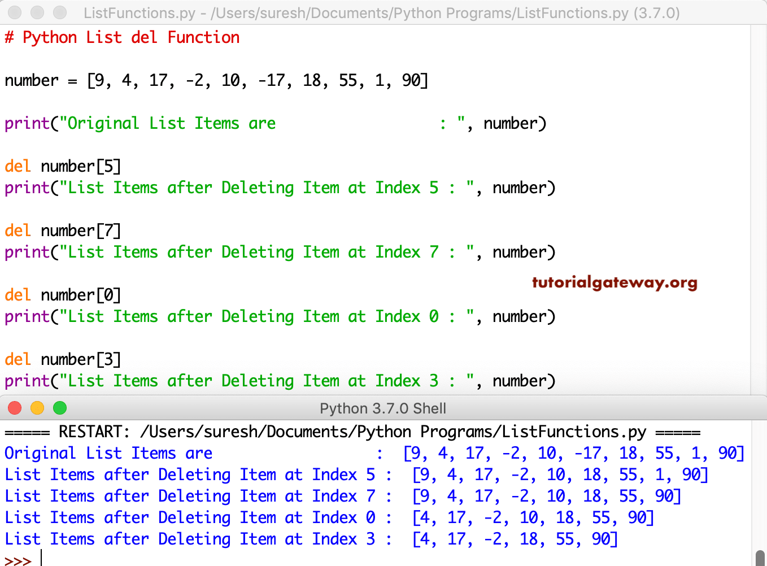Click shell output for Deleting Index 7
Viewport: 767px width, 566px height.
tap(343, 496)
